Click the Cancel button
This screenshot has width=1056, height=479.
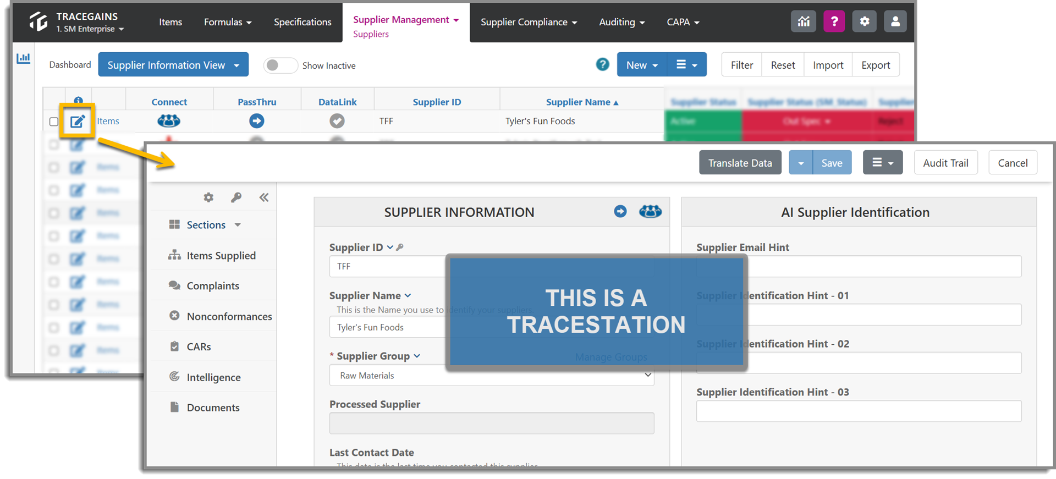(x=1013, y=163)
